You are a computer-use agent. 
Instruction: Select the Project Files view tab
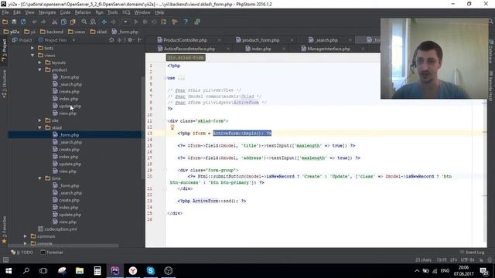53,40
